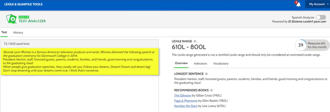This screenshot has width=330, height=112.
Task: Toggle the Spanish Analyzer switch
Action: pos(321,18)
